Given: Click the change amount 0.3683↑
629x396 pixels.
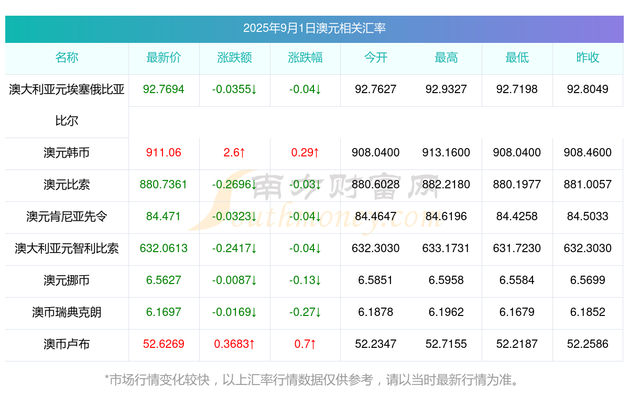Looking at the screenshot, I should point(234,344).
